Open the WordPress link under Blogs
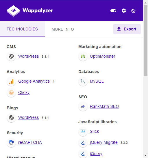Viewport: 148px width, 158px height. tap(29, 117)
